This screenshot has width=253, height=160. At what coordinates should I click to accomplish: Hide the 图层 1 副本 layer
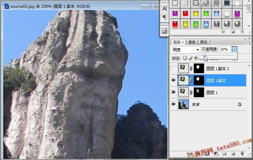point(173,80)
